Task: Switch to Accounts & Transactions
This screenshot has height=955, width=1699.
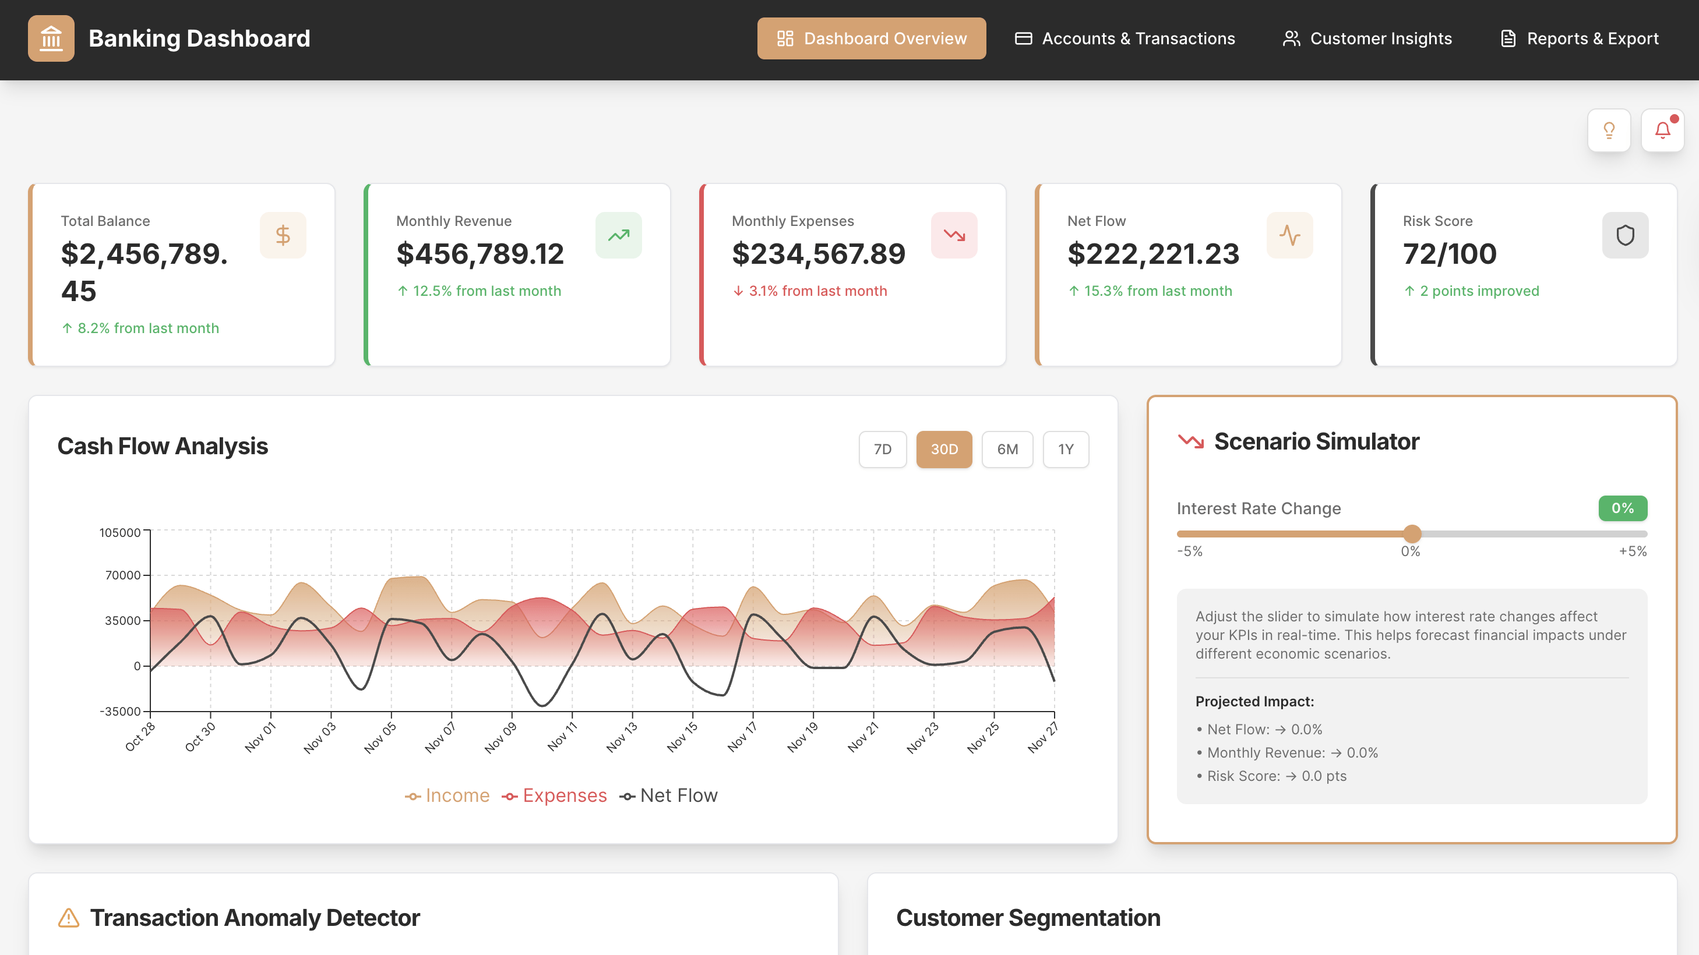Action: pyautogui.click(x=1124, y=38)
